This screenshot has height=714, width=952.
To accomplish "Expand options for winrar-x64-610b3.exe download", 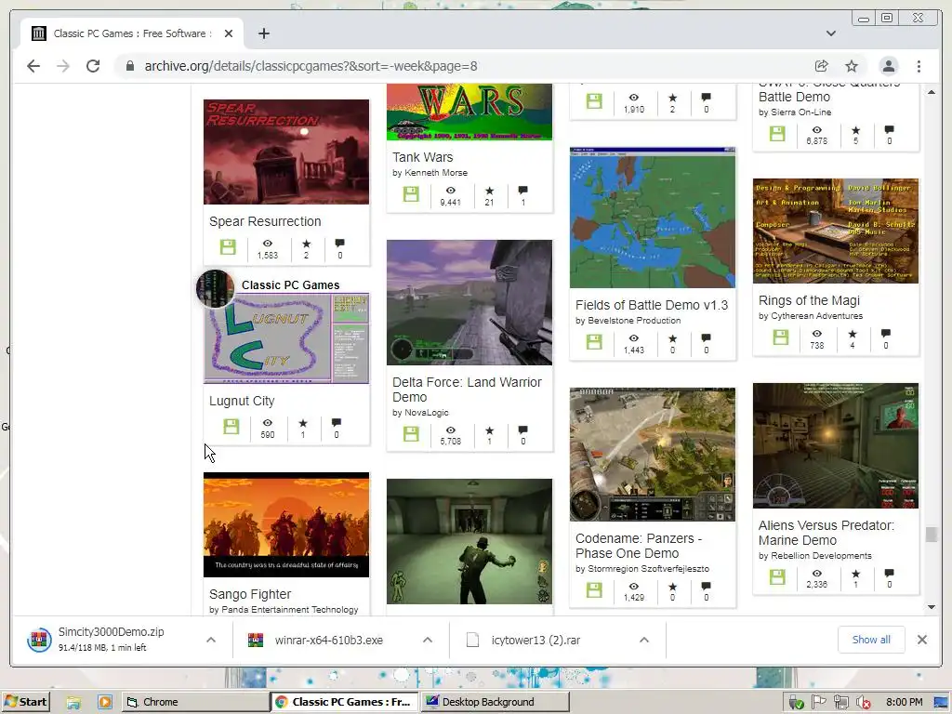I will pyautogui.click(x=428, y=640).
